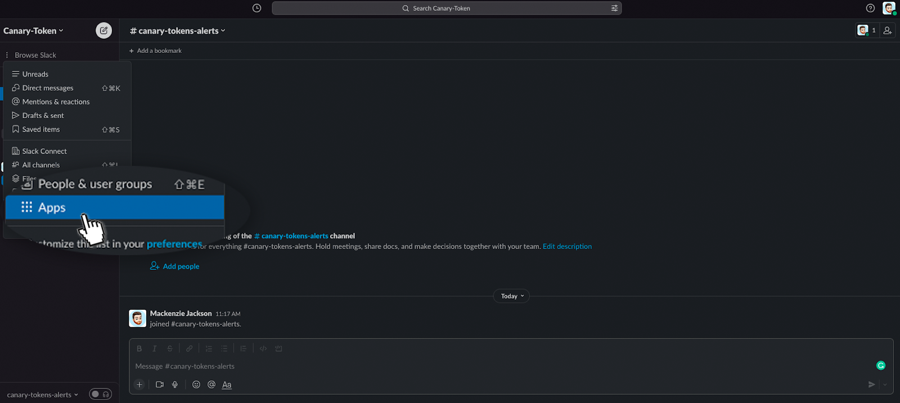This screenshot has width=900, height=403.
Task: Toggle formatting toolbar with Aa
Action: click(x=227, y=384)
